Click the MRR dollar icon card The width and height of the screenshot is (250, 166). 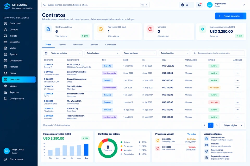coord(203,29)
